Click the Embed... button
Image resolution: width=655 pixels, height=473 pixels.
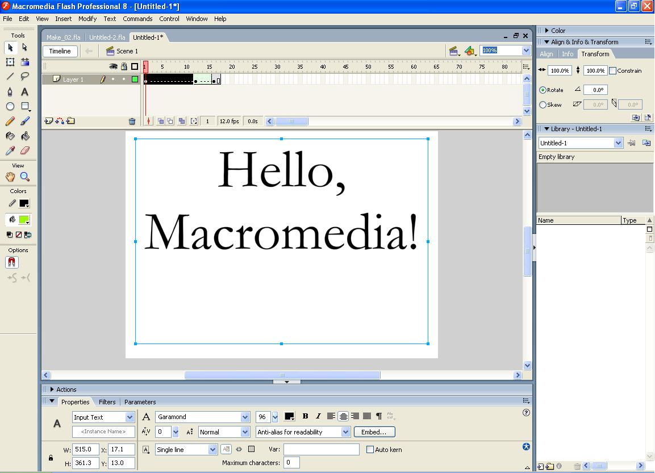374,432
